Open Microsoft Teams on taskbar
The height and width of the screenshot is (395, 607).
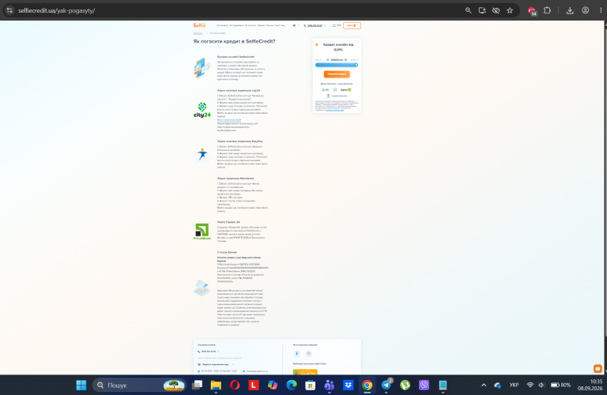coord(329,385)
